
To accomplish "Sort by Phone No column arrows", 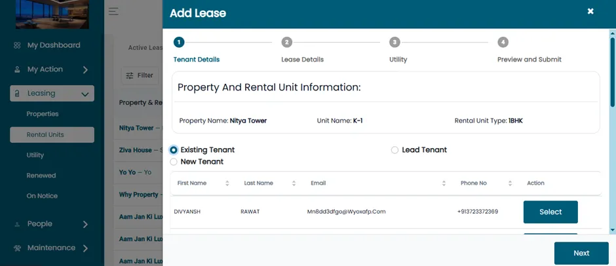I will click(510, 183).
